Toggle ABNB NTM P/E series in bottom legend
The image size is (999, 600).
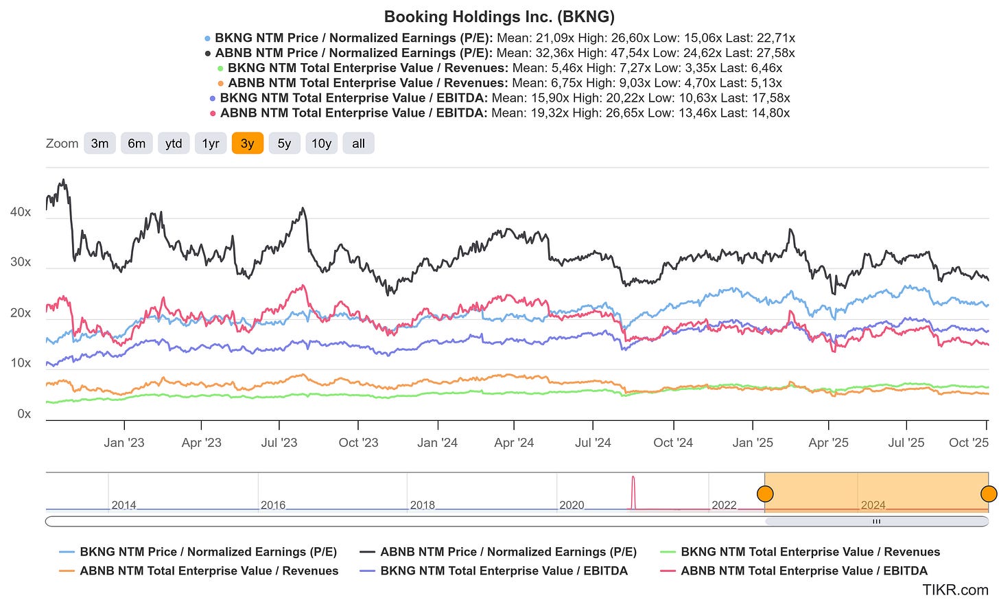[x=498, y=552]
